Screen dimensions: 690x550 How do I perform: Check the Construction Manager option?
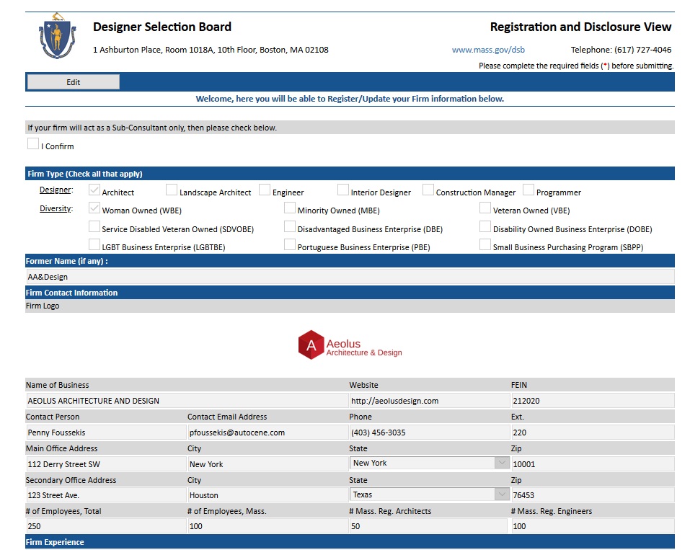(x=428, y=191)
